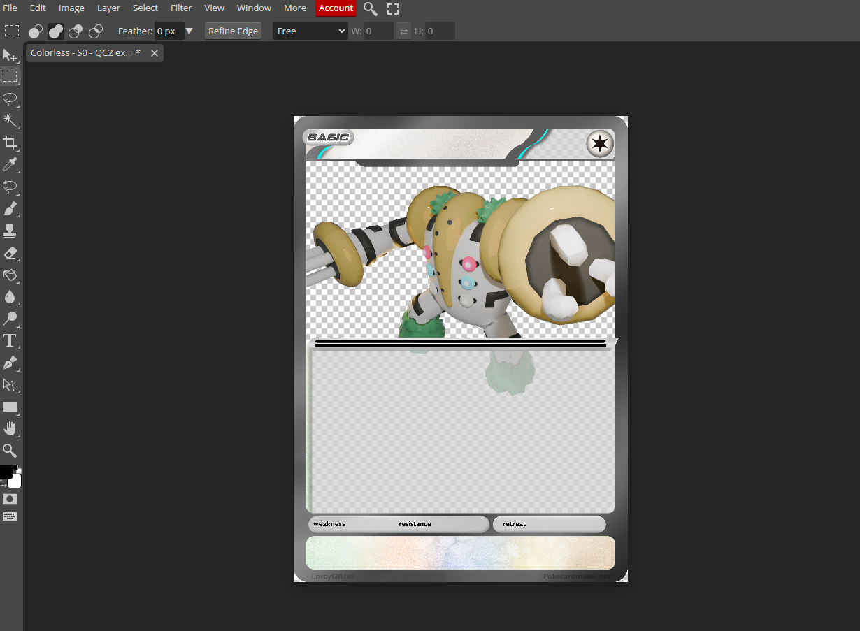860x631 pixels.
Task: Select the Pen tool
Action: point(10,363)
